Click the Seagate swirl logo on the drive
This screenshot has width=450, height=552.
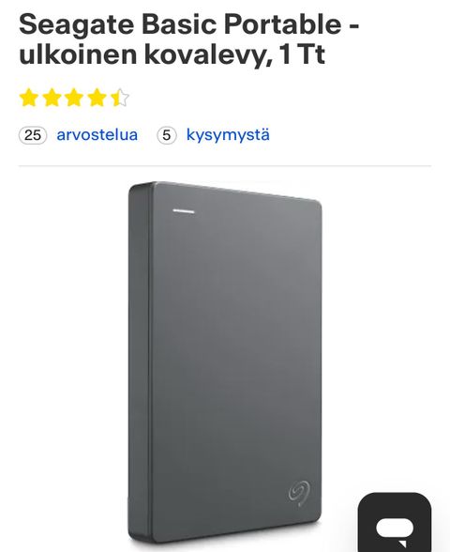click(x=299, y=493)
